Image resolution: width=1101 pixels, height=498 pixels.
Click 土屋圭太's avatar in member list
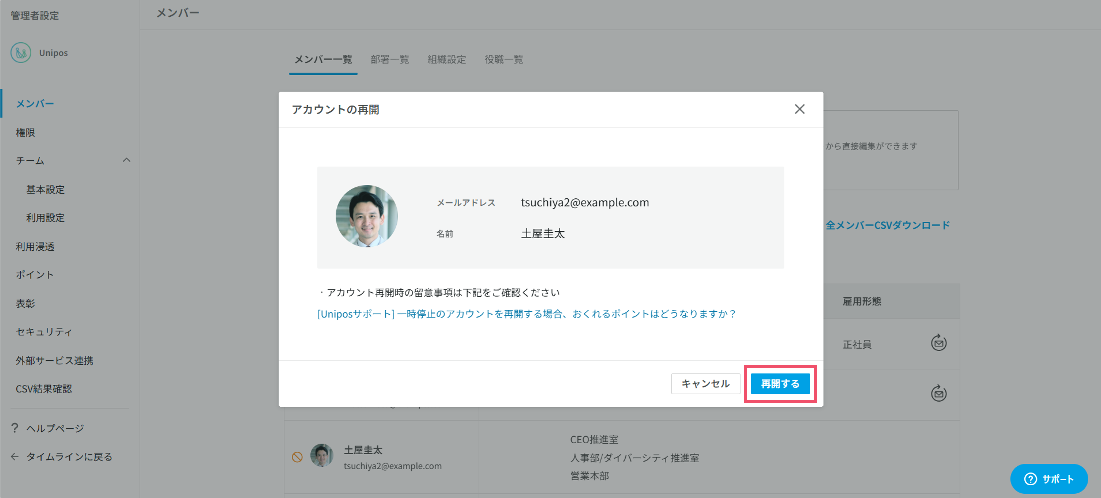click(x=321, y=455)
